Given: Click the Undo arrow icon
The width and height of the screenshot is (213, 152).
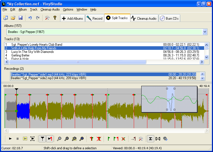Looking at the screenshot, I should point(30,18).
